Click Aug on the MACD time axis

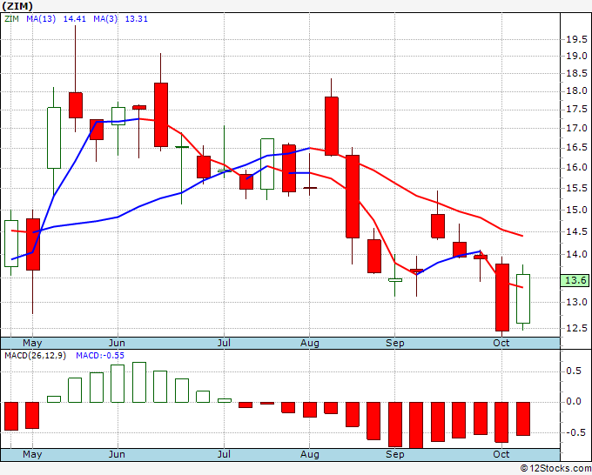point(310,454)
